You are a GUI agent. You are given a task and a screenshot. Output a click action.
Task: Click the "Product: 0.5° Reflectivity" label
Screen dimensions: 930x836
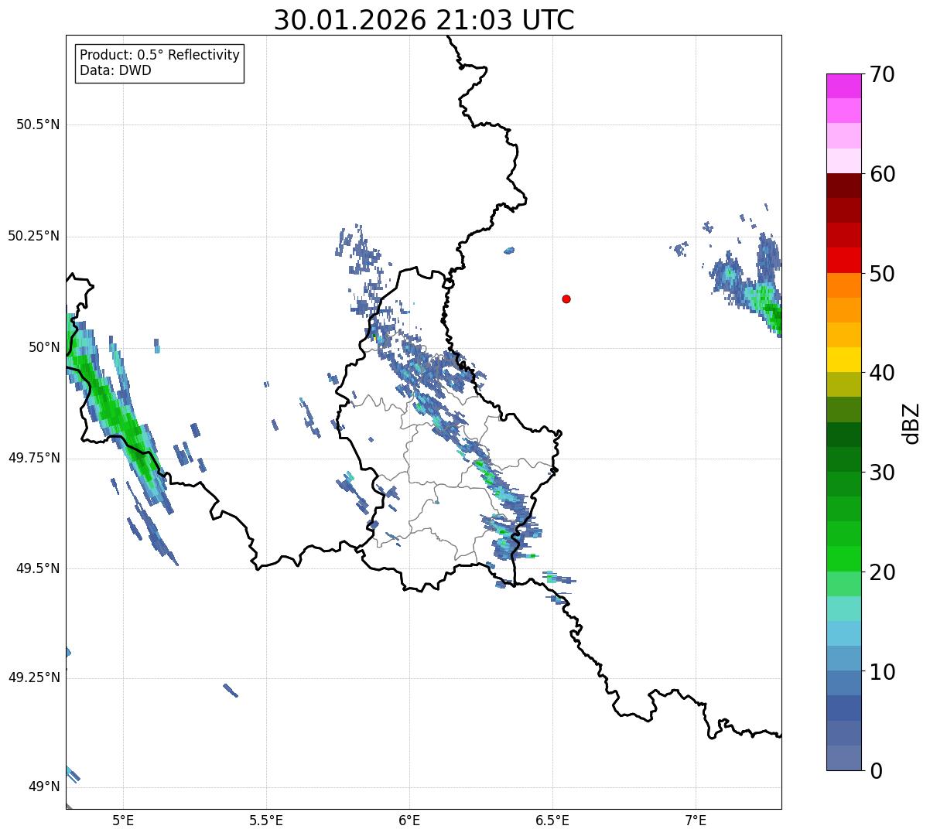[160, 56]
